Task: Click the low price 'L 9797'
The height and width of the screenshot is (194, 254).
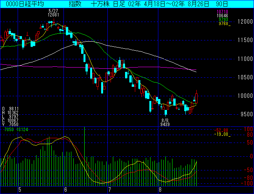Action: 10,116
